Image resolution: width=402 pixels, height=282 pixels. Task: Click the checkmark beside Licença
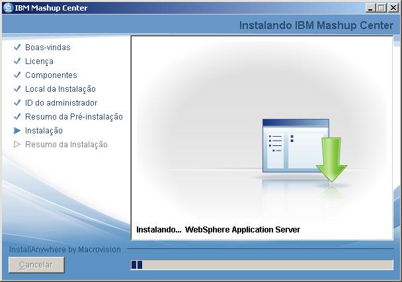17,61
